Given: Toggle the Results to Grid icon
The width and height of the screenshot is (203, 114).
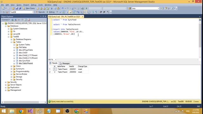Looking at the screenshot, I should tap(85, 12).
